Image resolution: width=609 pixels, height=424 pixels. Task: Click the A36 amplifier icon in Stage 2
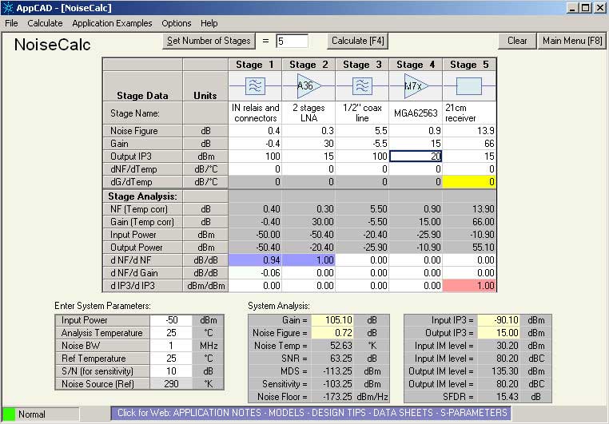[x=308, y=85]
